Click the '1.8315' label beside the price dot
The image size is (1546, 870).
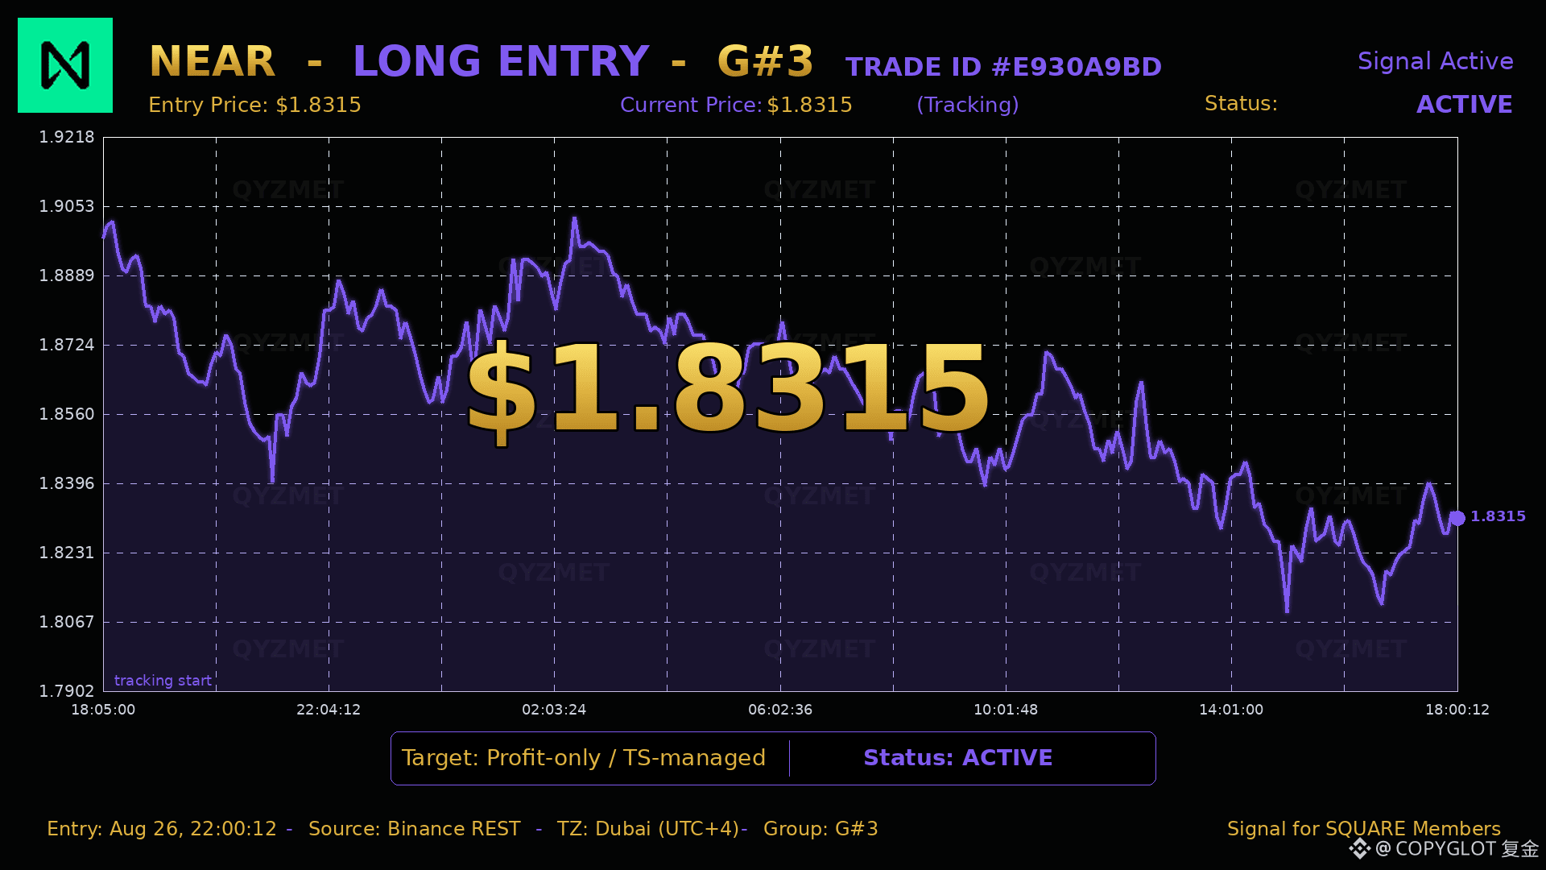1498,516
